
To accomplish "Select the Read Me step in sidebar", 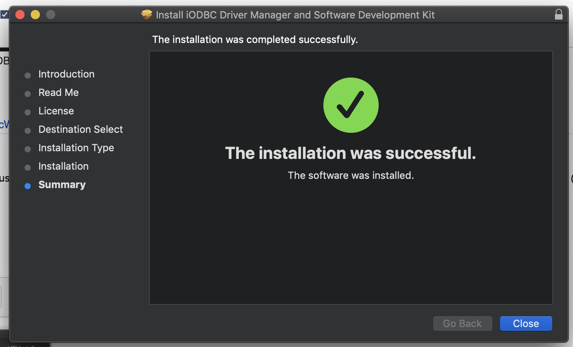I will pyautogui.click(x=58, y=93).
